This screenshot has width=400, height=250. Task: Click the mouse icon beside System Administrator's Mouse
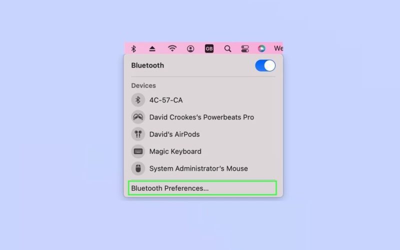(x=138, y=168)
